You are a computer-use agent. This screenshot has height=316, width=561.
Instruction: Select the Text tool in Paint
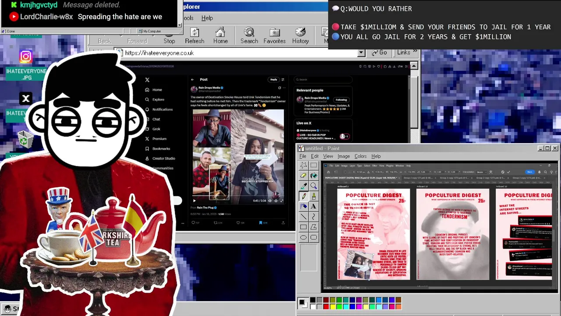point(313,206)
